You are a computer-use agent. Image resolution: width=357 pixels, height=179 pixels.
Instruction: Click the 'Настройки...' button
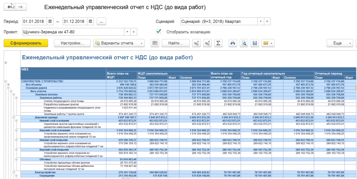coord(72,43)
